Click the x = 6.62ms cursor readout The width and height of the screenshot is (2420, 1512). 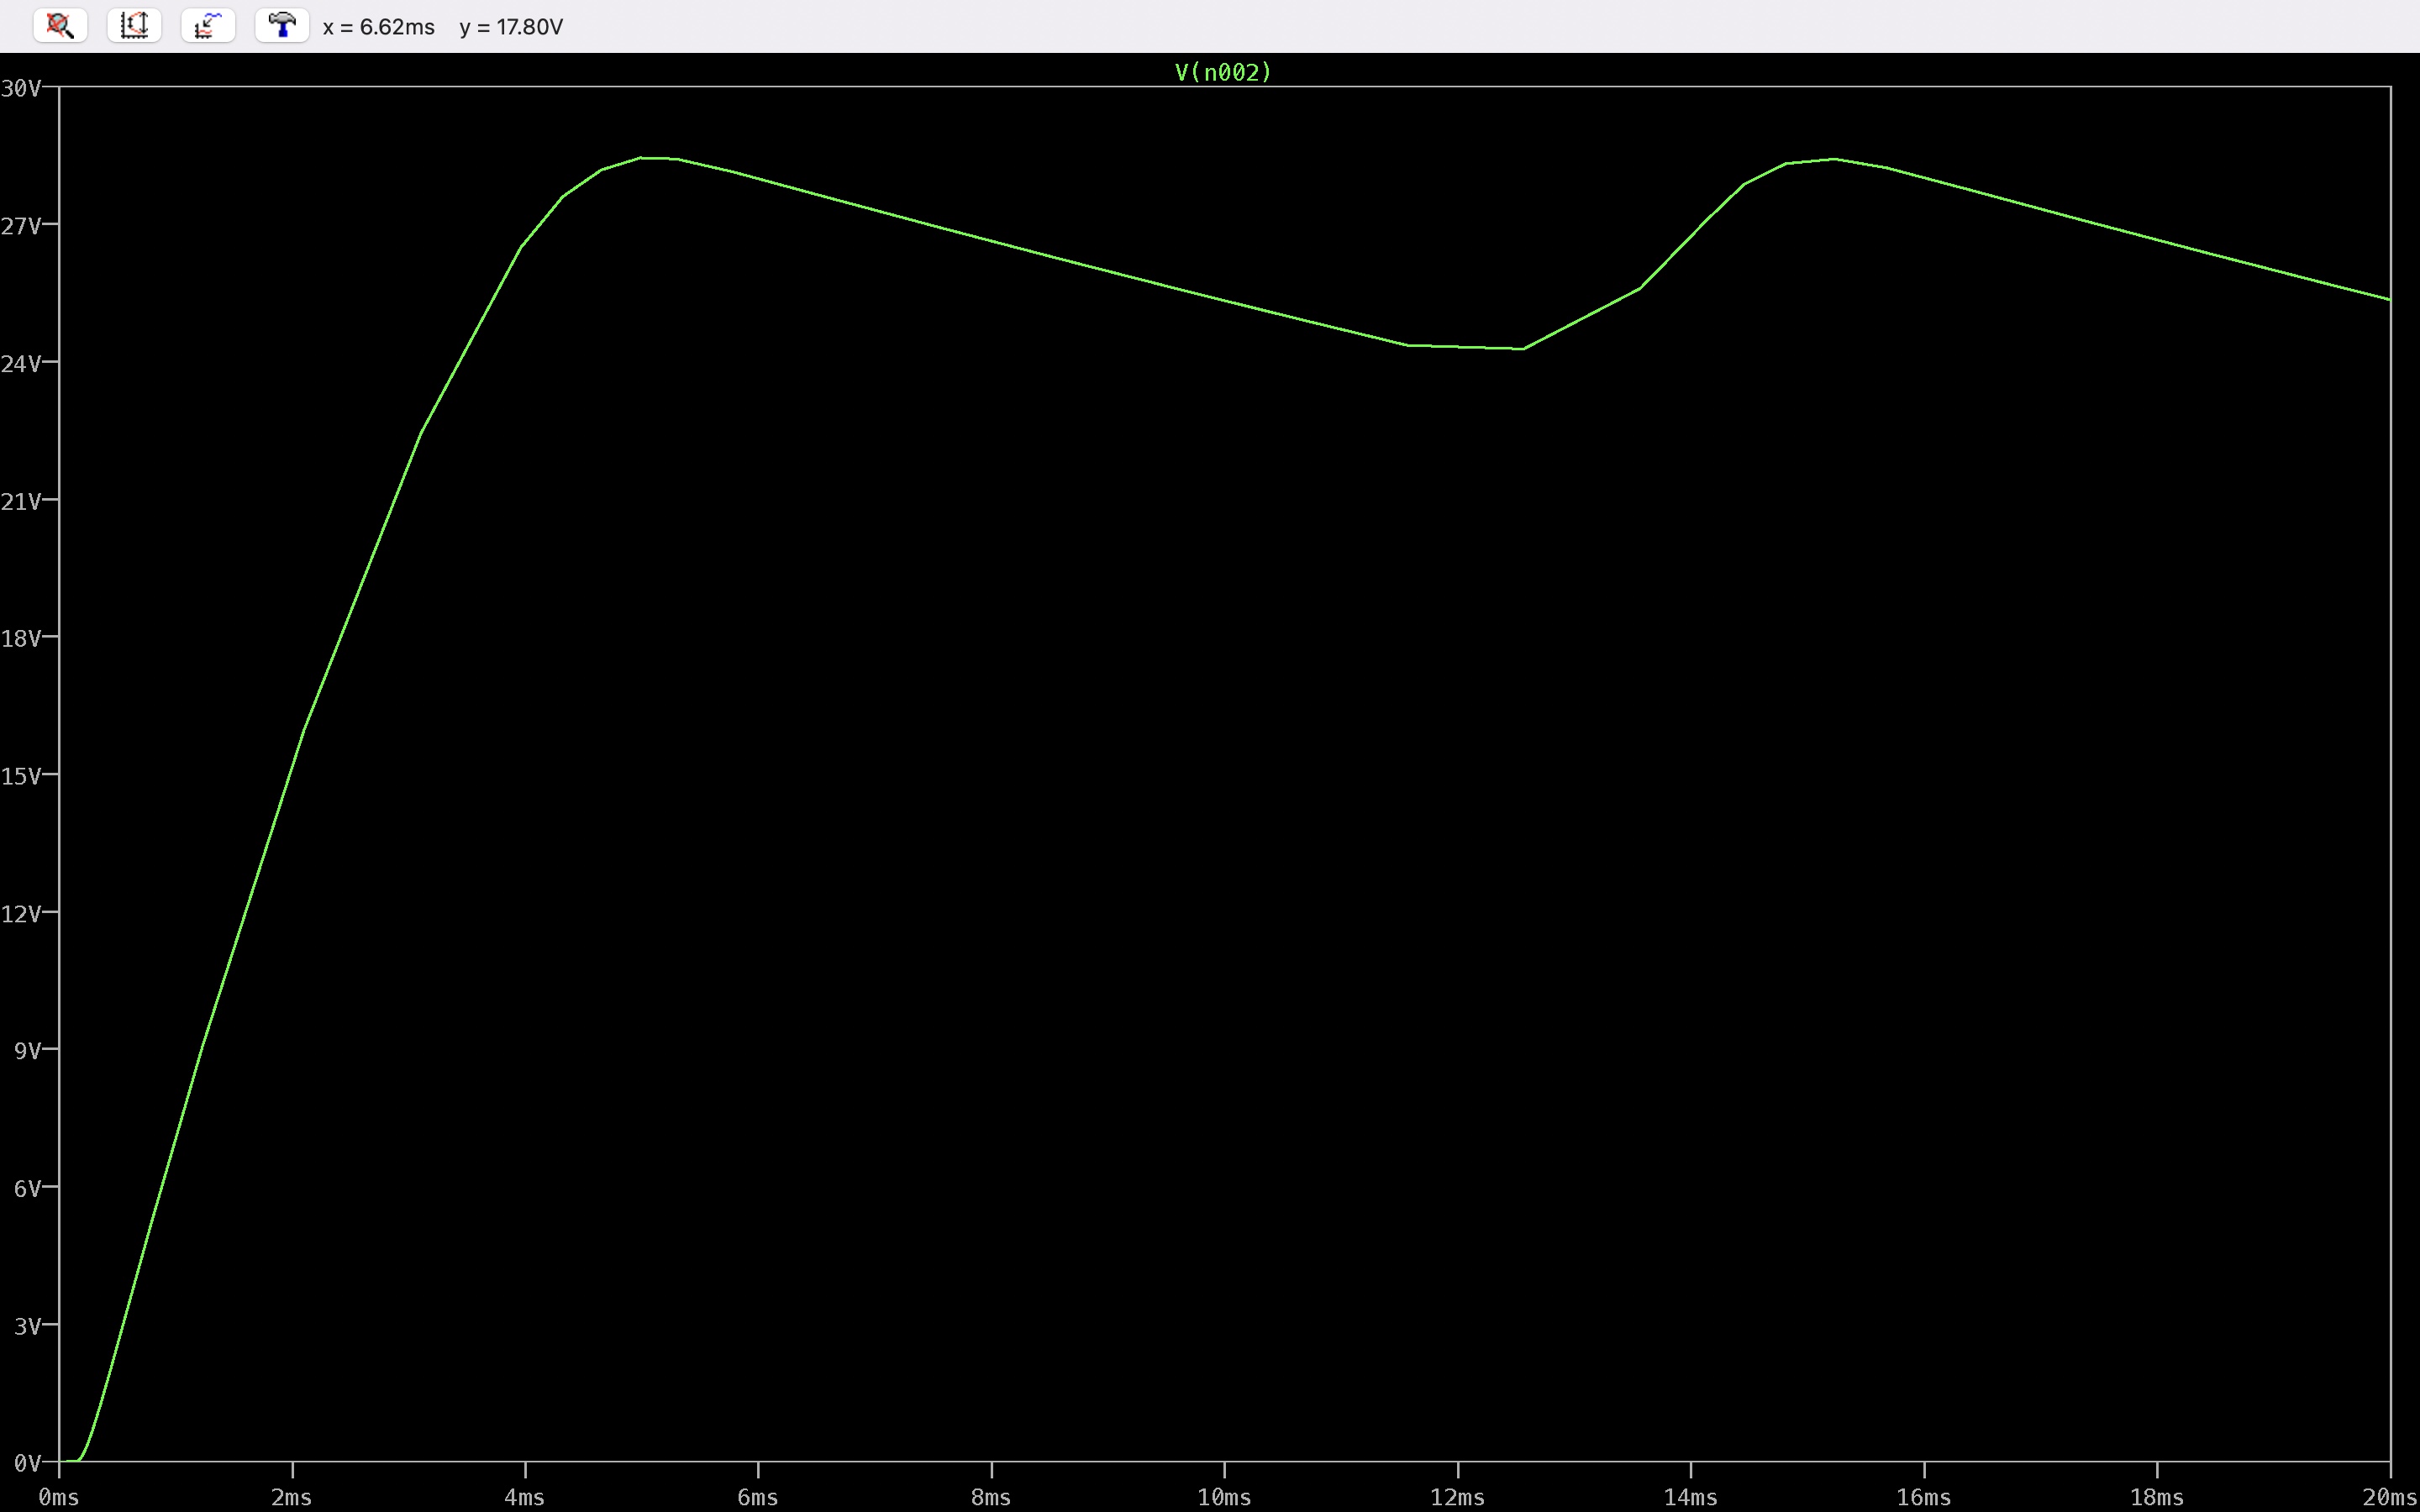(x=378, y=27)
